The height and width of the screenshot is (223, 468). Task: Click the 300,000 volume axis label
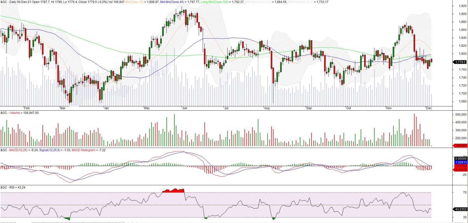[x=461, y=130]
